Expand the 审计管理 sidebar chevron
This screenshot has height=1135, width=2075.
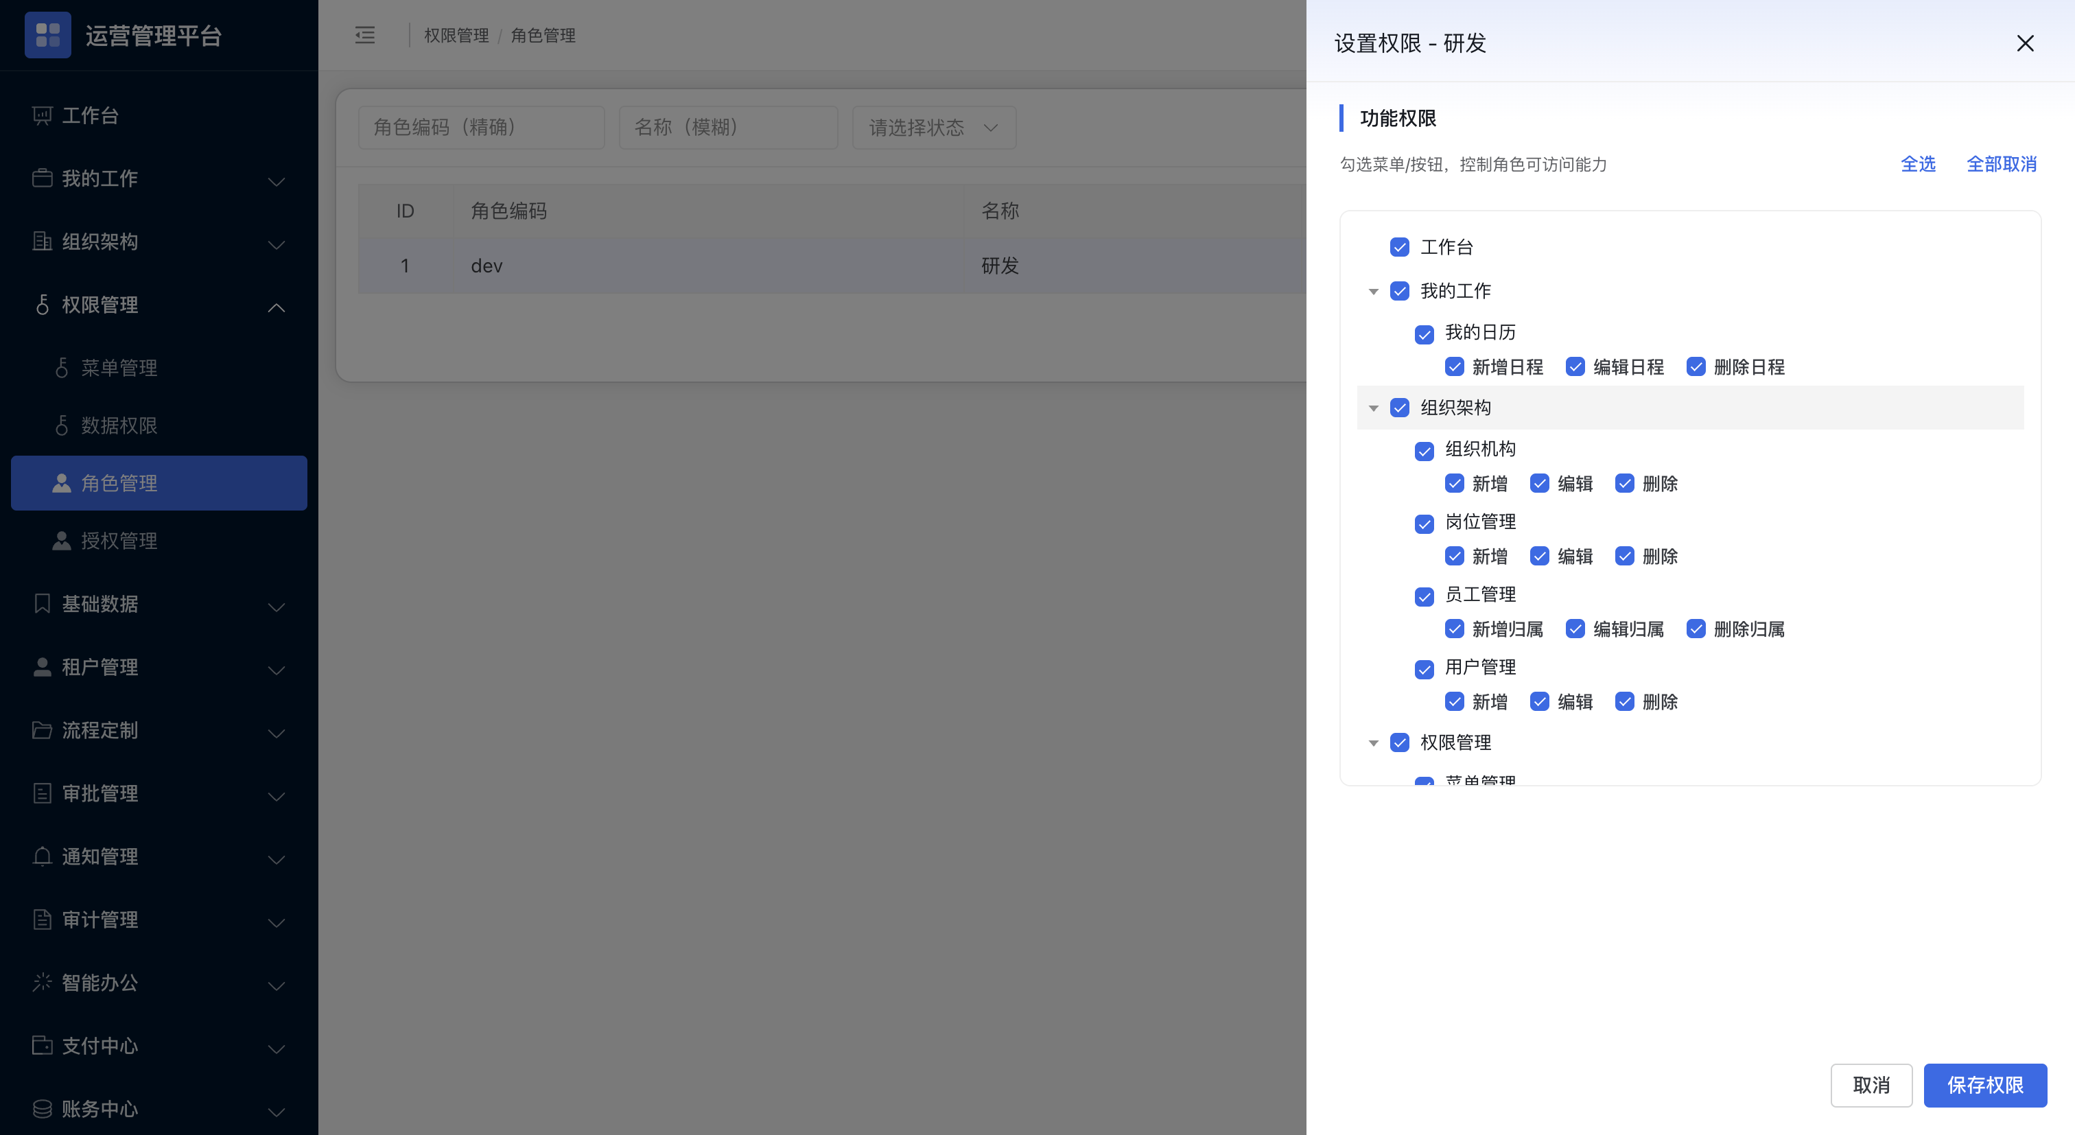point(277,922)
